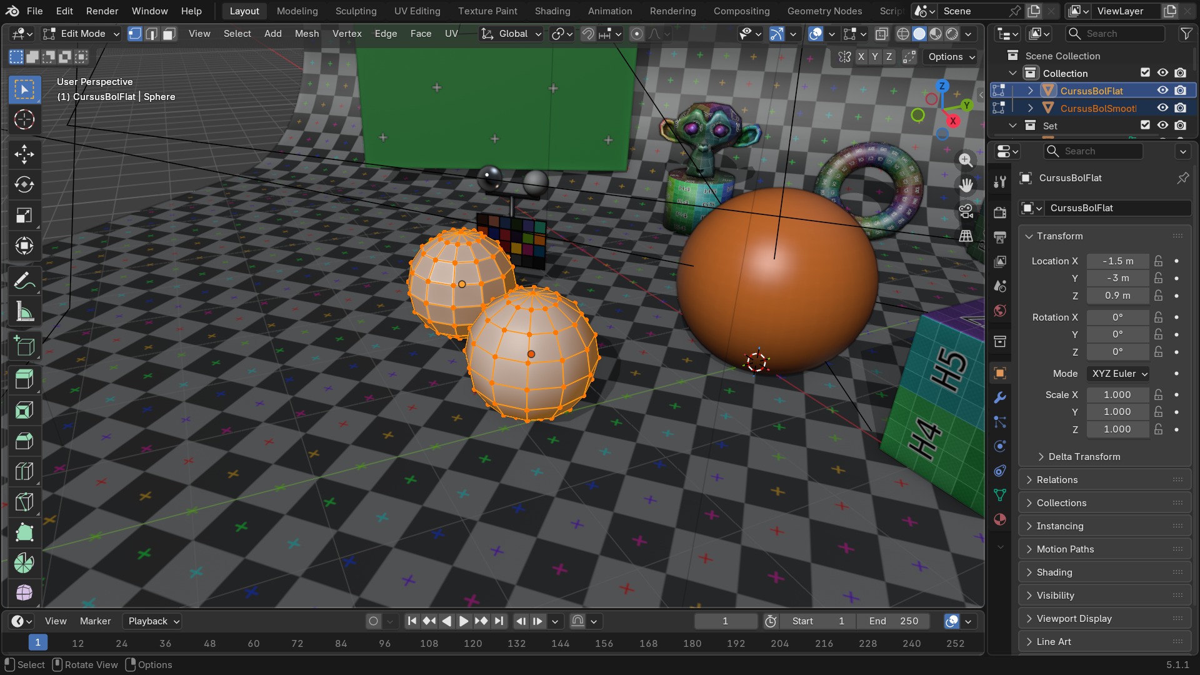The height and width of the screenshot is (675, 1200).
Task: Open Global transform orientation dropdown
Action: click(511, 34)
